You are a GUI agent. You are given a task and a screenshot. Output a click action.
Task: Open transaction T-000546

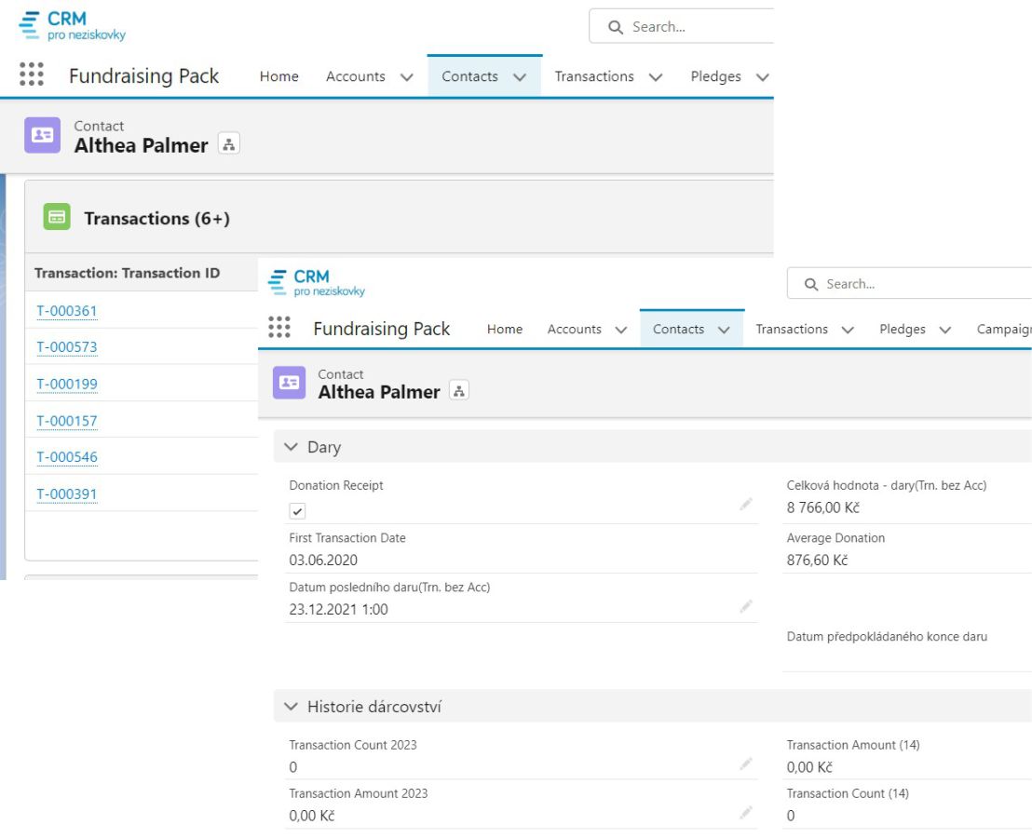(66, 457)
